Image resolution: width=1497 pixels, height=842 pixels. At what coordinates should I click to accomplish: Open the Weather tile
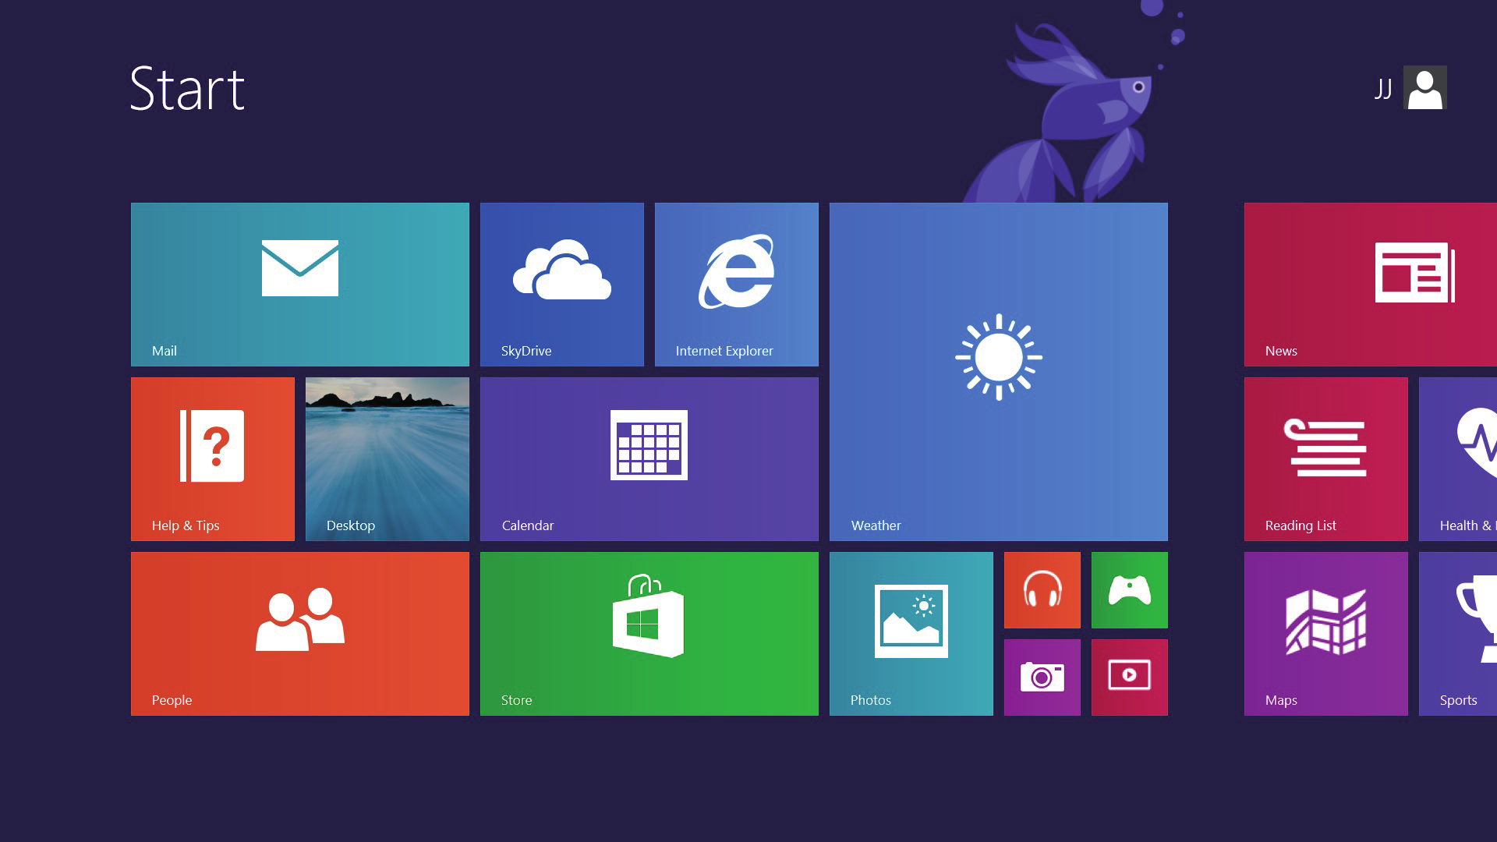pos(999,372)
